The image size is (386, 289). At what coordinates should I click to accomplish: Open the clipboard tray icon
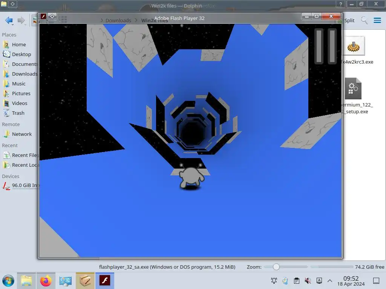tap(297, 280)
